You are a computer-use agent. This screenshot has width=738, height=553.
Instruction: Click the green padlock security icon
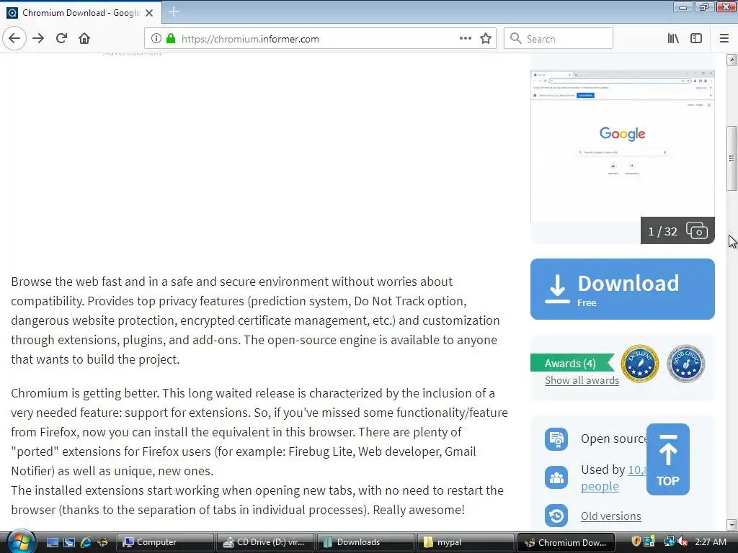pos(171,39)
